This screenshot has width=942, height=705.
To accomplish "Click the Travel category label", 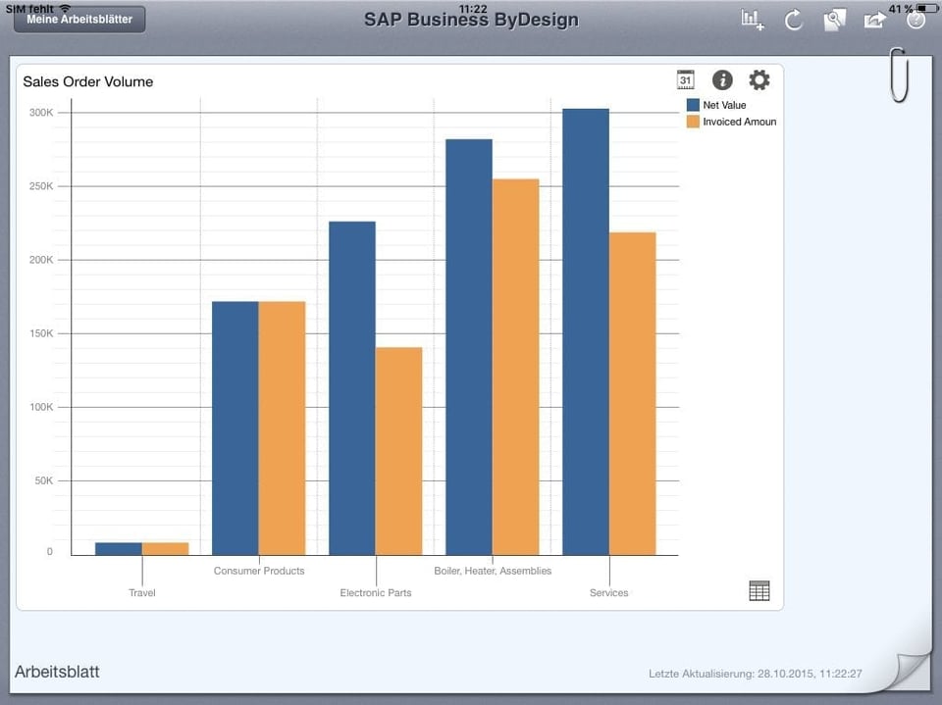I will point(141,592).
